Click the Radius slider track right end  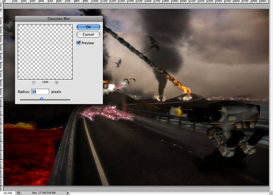click(x=69, y=100)
